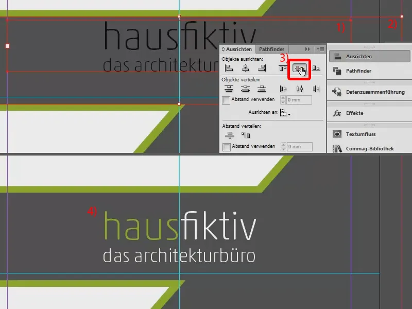Click stepper beside Objekte verteilen spacing field
412x309 pixels.
tap(283, 100)
